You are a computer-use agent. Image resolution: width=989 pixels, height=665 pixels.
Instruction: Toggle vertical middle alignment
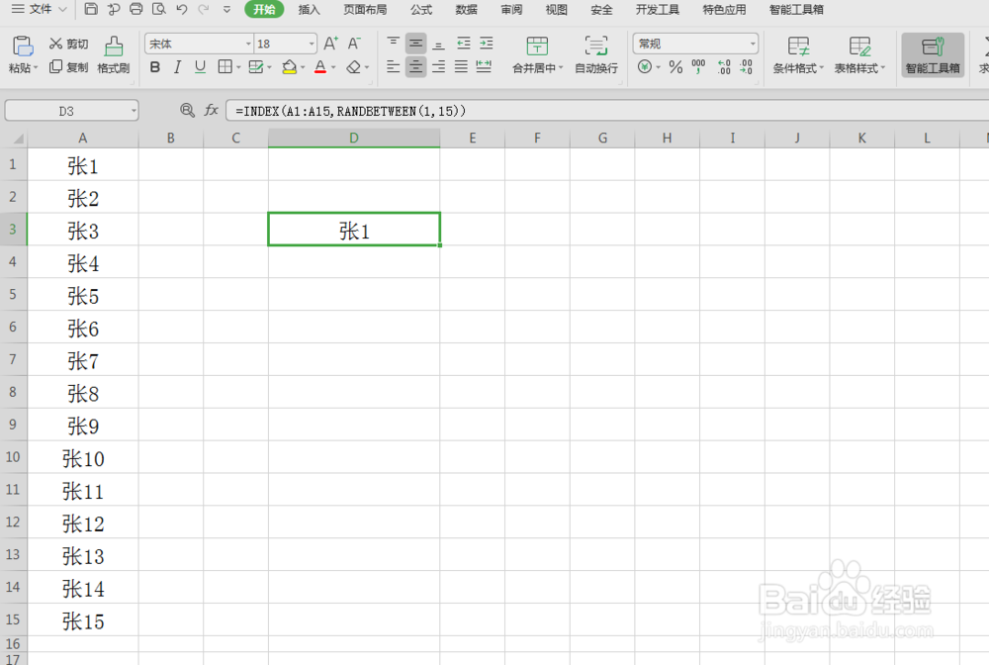tap(415, 43)
